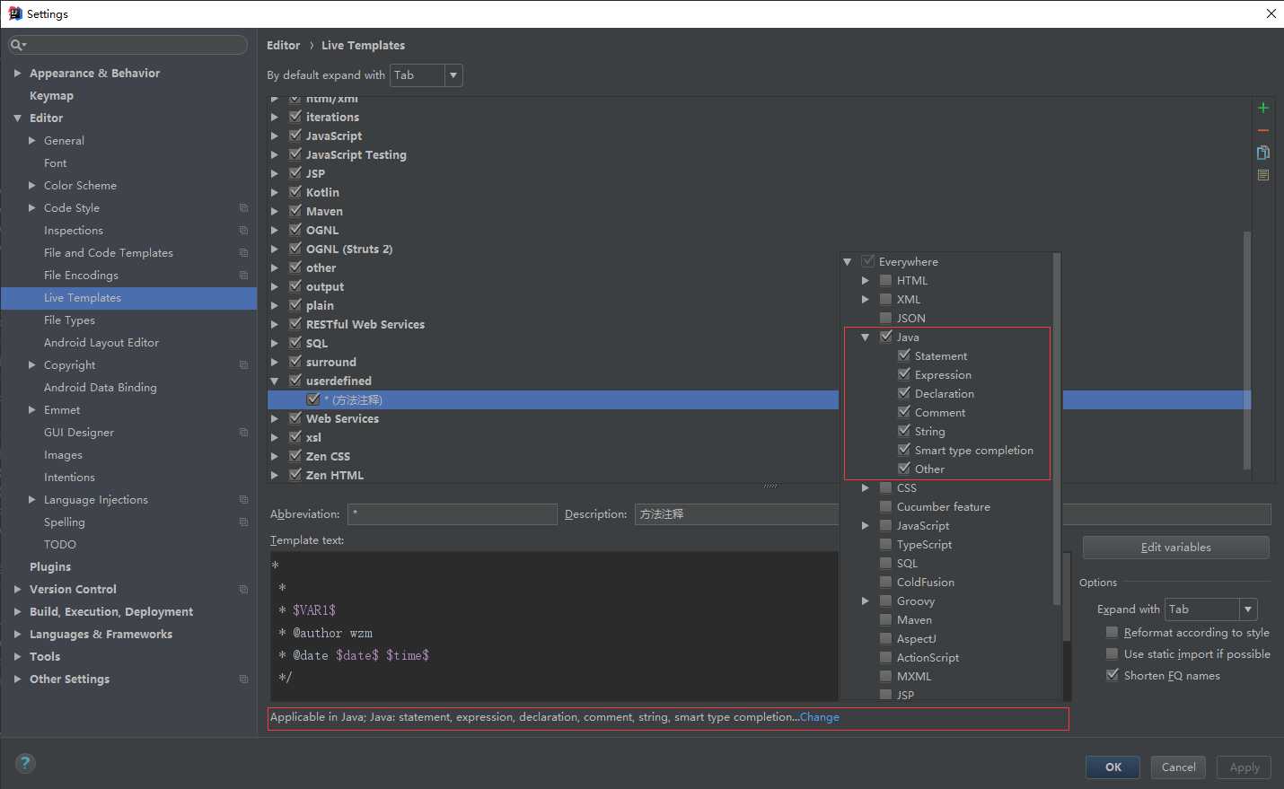The width and height of the screenshot is (1284, 789).
Task: Disable Shorten FQ names checkbox
Action: click(x=1113, y=675)
